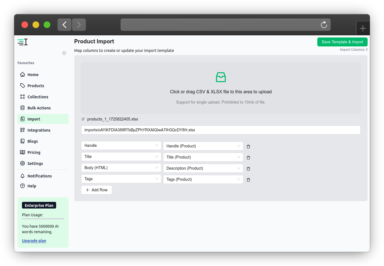Expand the Description (Product) dropdown
The width and height of the screenshot is (384, 266).
click(203, 168)
